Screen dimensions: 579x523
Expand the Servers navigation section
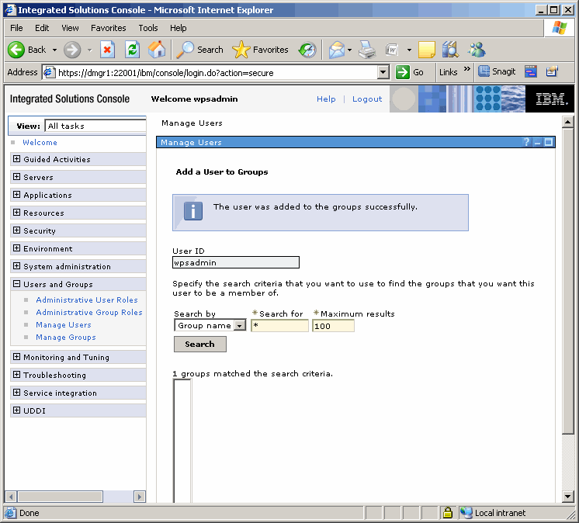[17, 177]
